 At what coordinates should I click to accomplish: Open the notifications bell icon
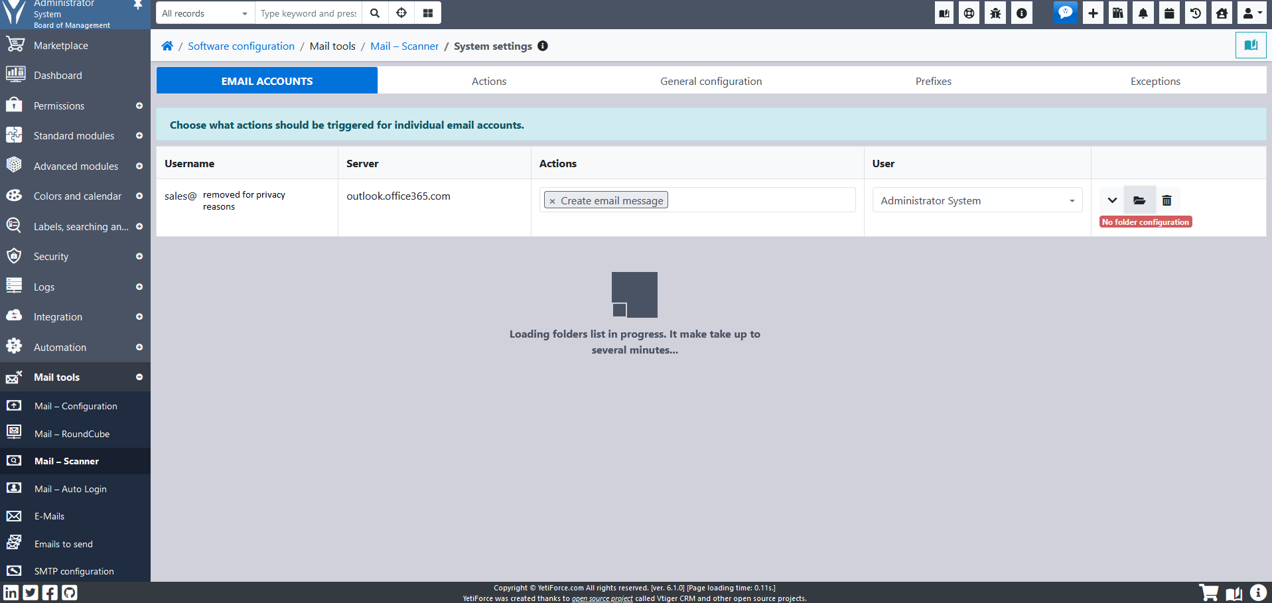pyautogui.click(x=1143, y=13)
